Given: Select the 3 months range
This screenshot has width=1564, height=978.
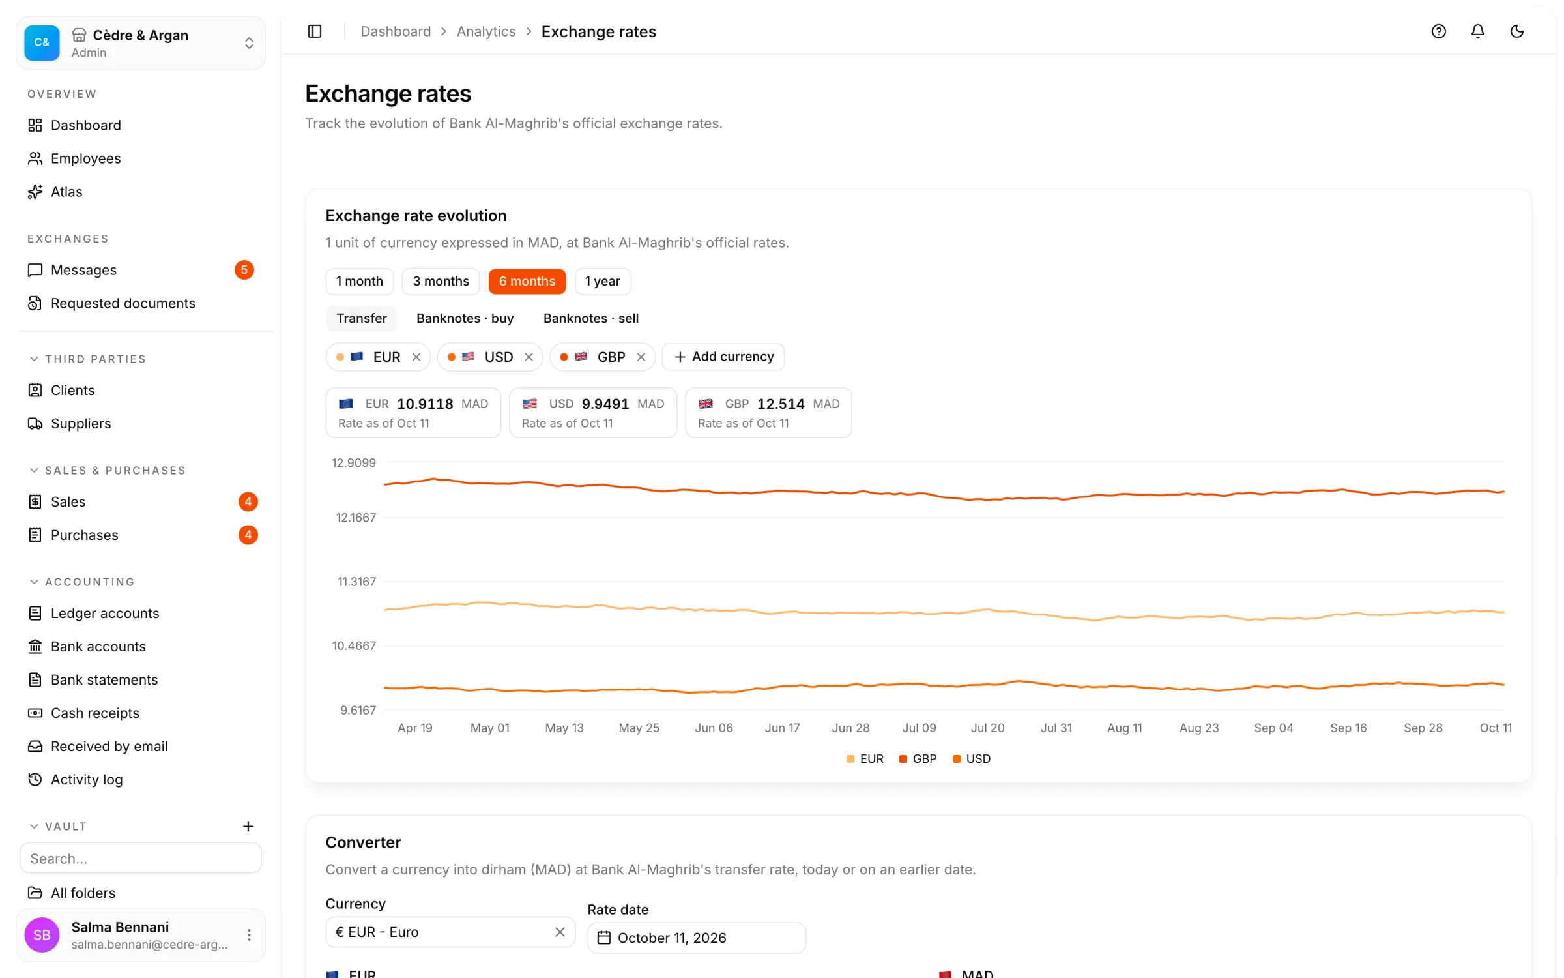Looking at the screenshot, I should (x=441, y=281).
